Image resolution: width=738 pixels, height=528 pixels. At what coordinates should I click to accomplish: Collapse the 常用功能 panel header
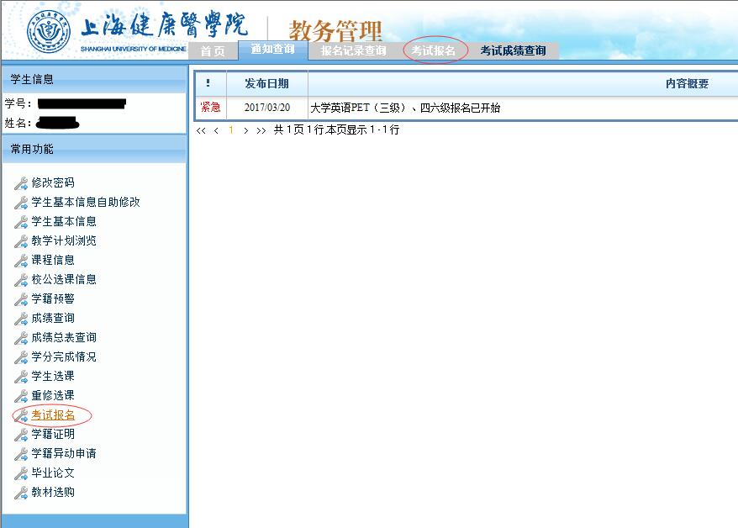(93, 150)
